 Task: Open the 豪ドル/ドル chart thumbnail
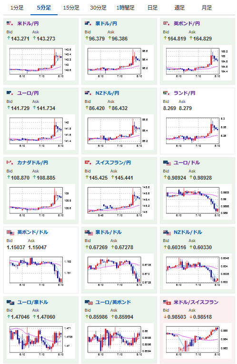[119, 272]
